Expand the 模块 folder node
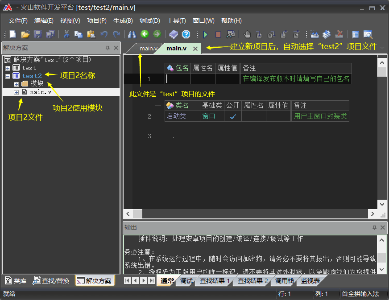389x300 pixels. (x=17, y=84)
